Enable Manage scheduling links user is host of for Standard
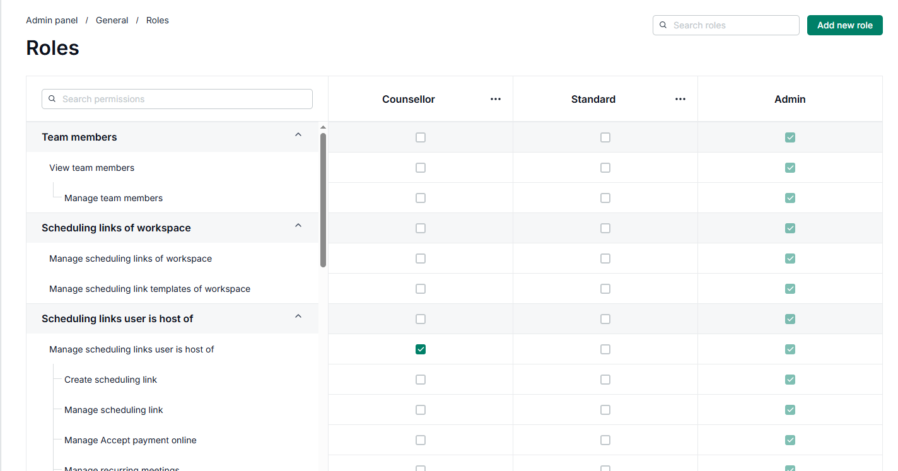Screen dimensions: 898x471 point(605,349)
